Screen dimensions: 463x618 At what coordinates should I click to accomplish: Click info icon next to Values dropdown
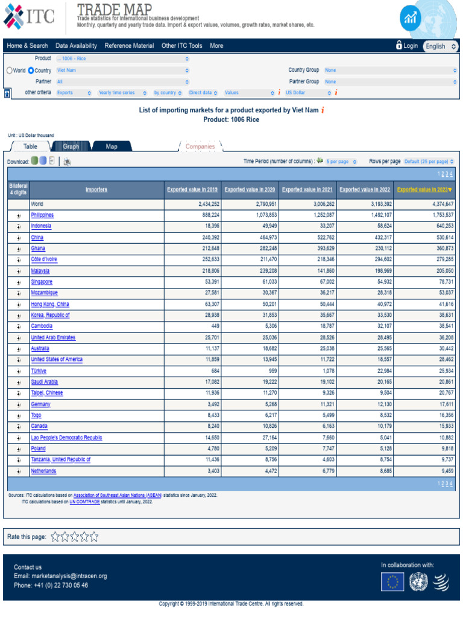(x=279, y=92)
